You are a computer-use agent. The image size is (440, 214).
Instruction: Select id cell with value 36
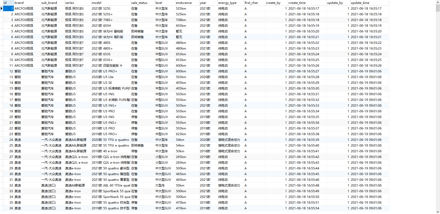[8, 208]
